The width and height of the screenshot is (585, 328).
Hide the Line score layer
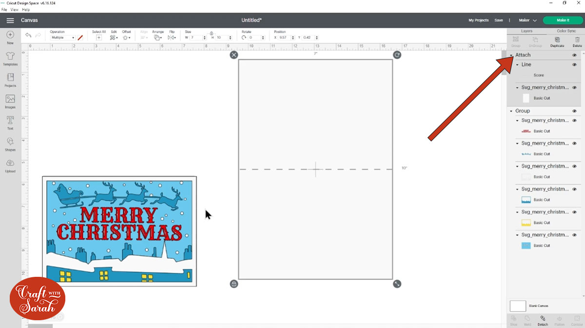(574, 64)
